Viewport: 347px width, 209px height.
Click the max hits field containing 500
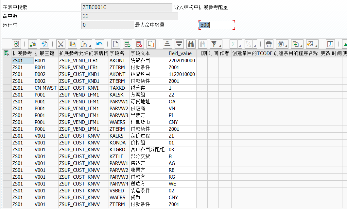tap(217, 25)
